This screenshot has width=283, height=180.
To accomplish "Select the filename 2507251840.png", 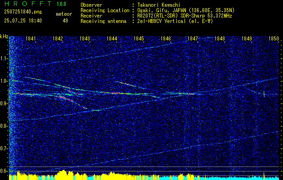I will (x=23, y=12).
